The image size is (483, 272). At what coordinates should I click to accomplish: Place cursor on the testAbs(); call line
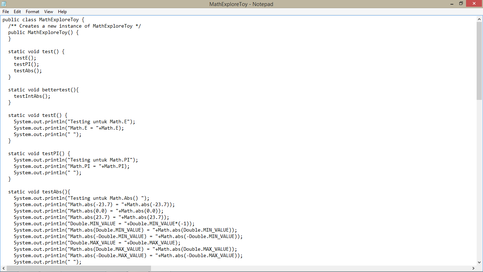pos(28,70)
